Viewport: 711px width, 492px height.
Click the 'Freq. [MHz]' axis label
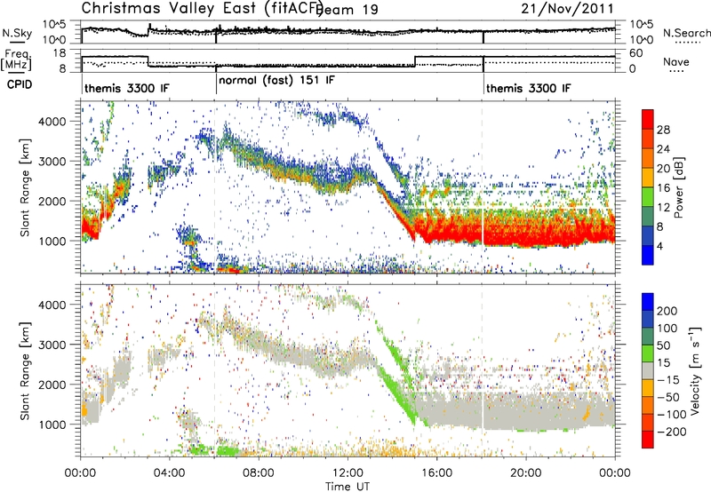point(16,60)
